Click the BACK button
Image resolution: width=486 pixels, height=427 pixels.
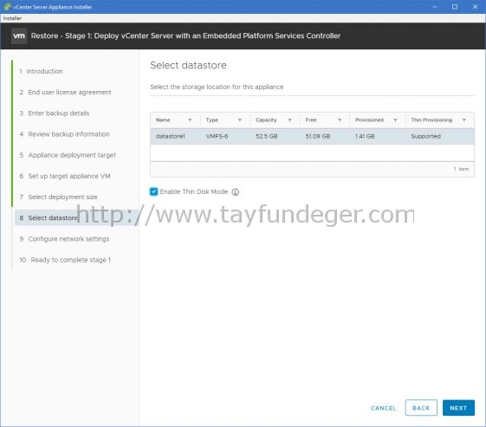point(421,408)
